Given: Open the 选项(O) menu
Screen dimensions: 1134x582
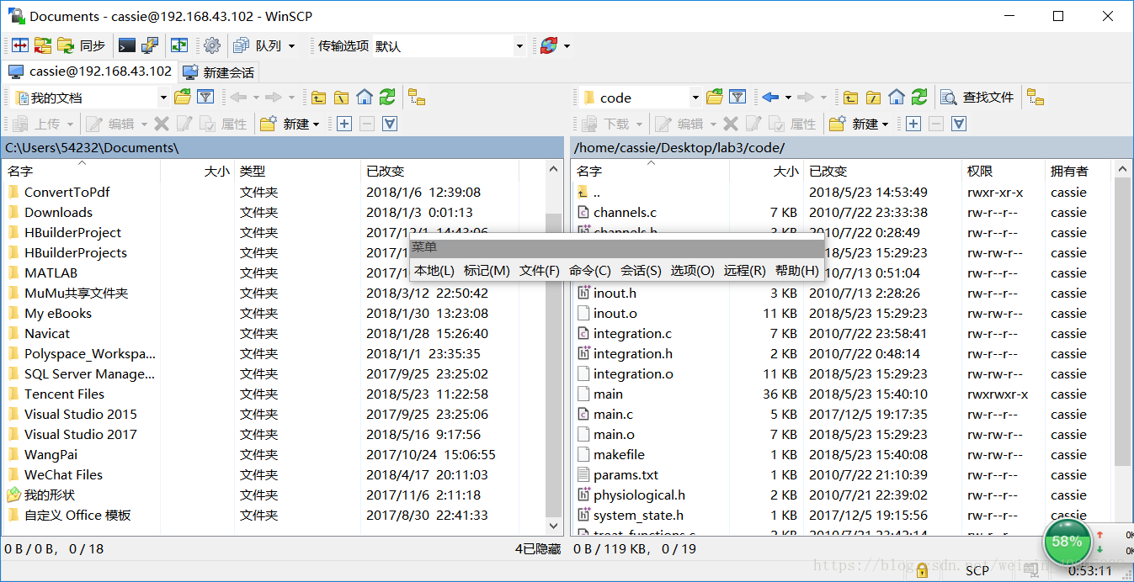Looking at the screenshot, I should [692, 270].
